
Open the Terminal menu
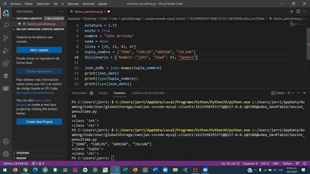tap(88, 3)
